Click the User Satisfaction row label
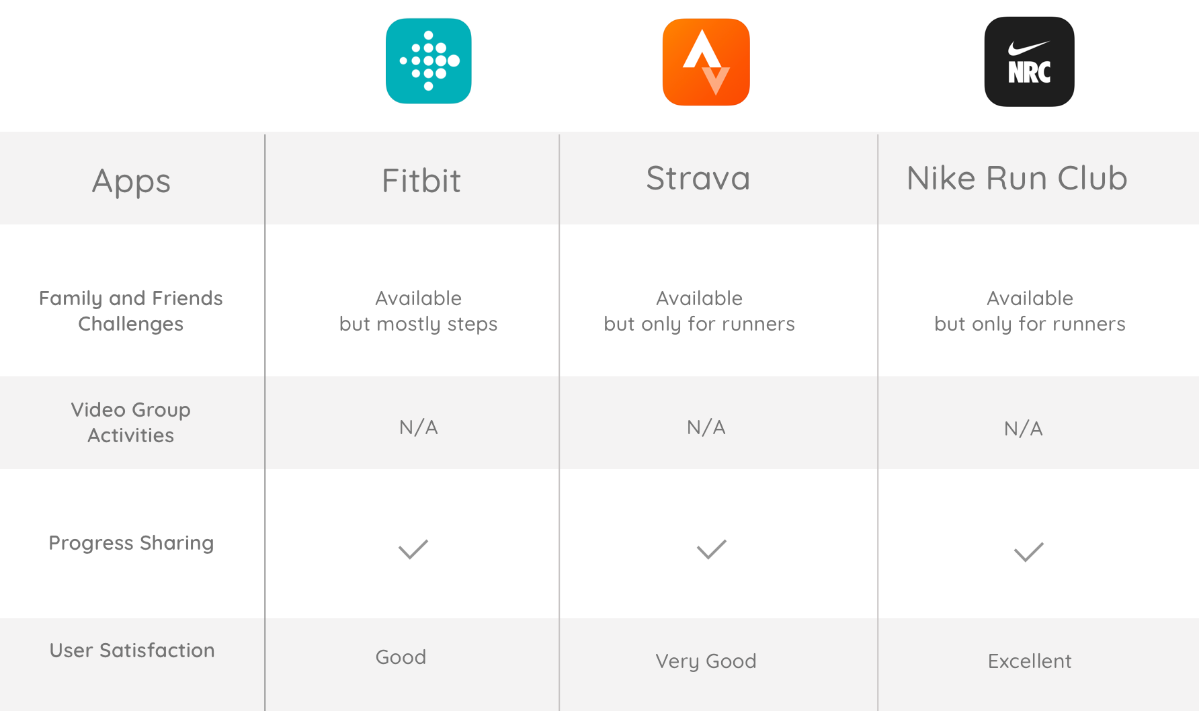The image size is (1199, 711). coord(132,651)
